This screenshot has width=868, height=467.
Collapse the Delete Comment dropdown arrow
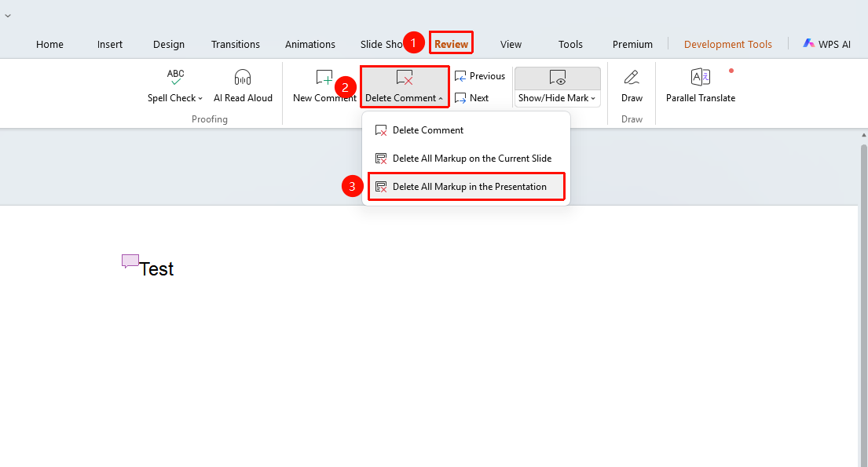[x=441, y=98]
